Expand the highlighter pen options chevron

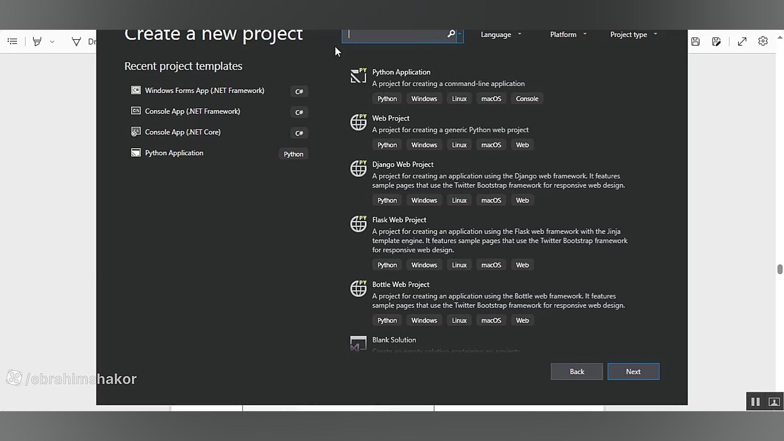point(52,42)
